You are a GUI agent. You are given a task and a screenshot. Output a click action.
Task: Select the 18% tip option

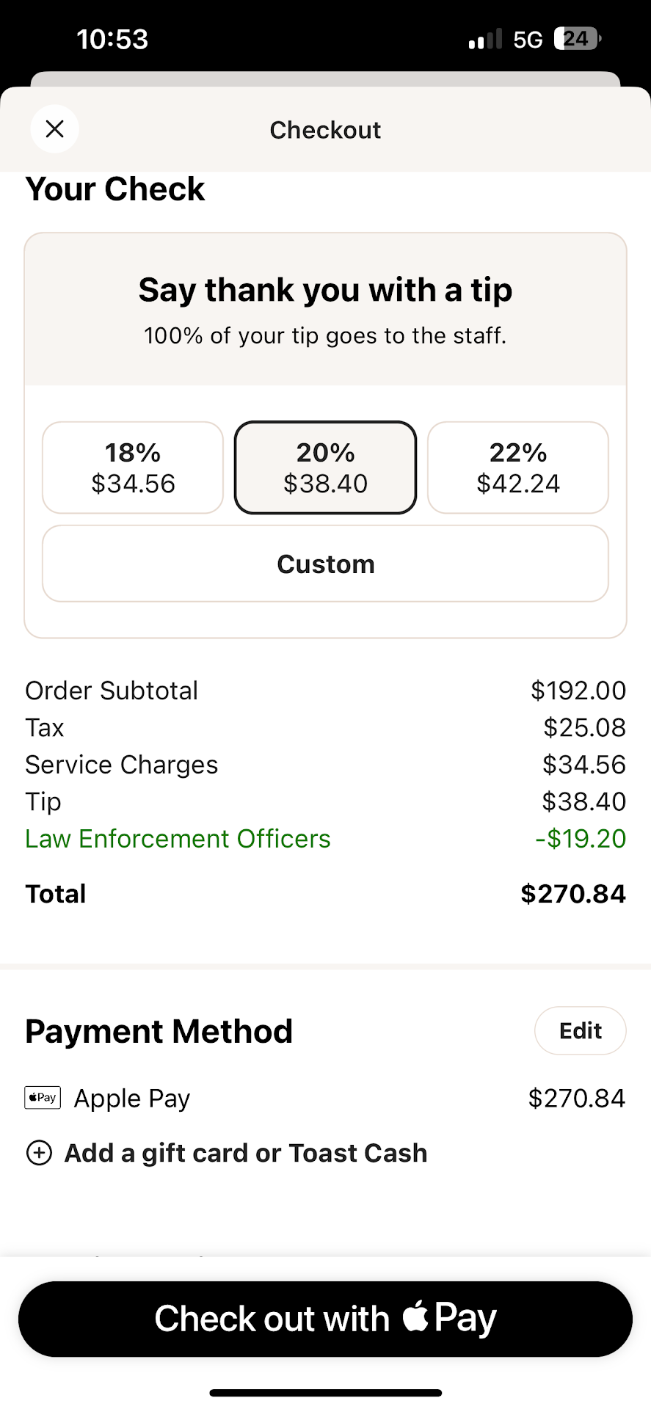pyautogui.click(x=133, y=467)
